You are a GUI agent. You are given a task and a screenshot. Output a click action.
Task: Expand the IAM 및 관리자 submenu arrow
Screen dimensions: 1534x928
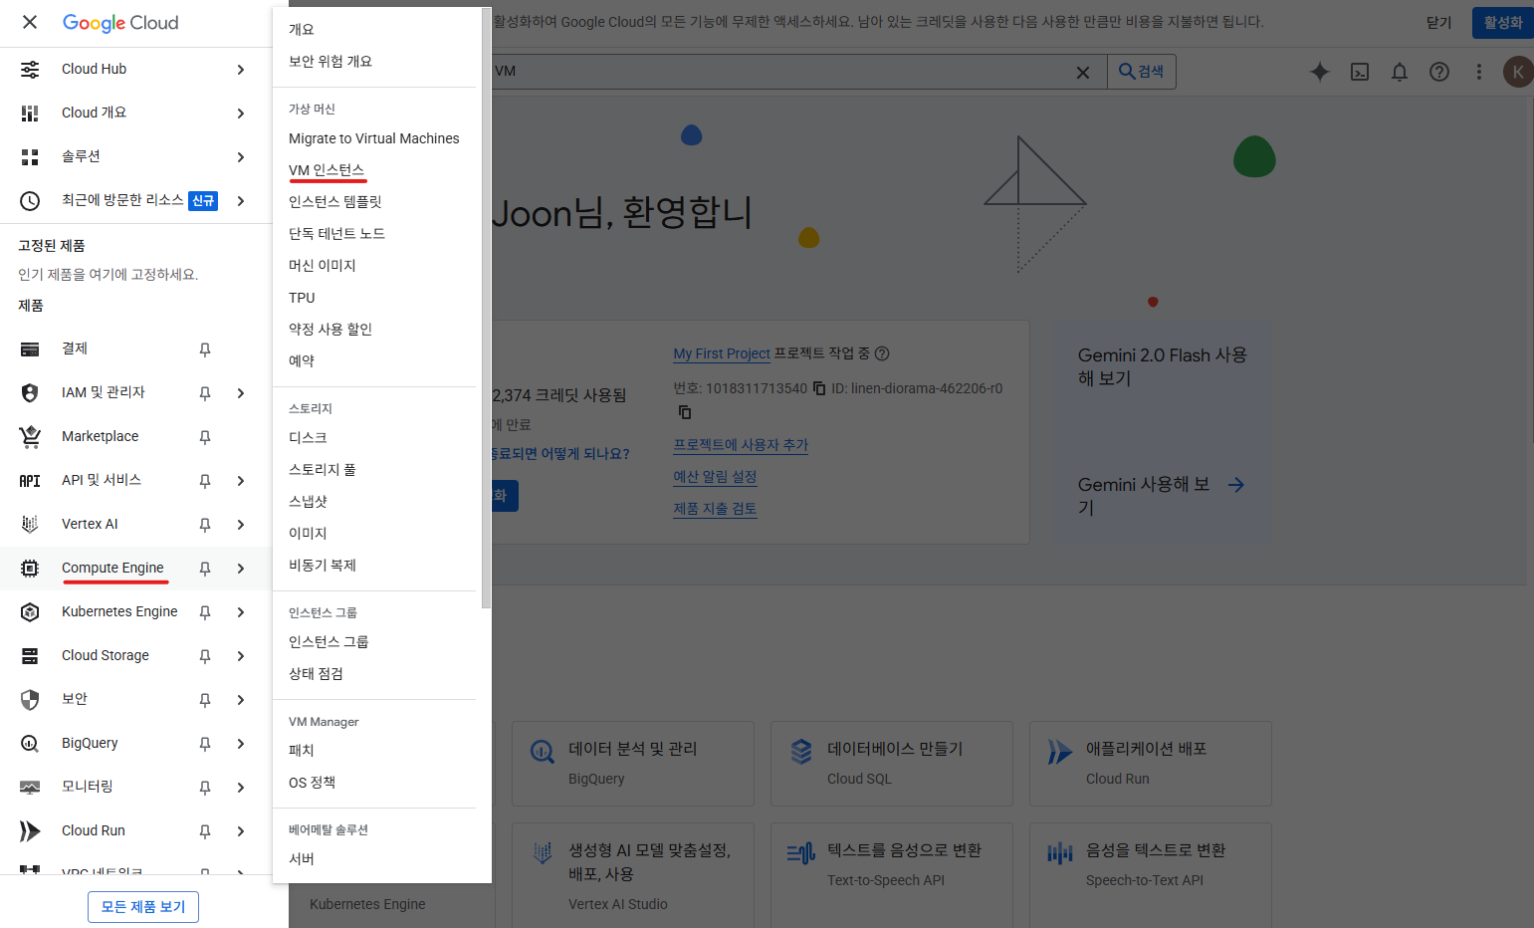[241, 393]
